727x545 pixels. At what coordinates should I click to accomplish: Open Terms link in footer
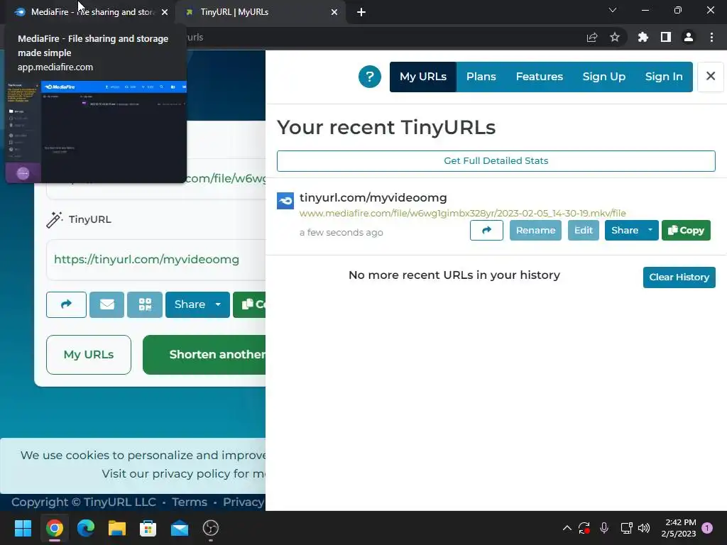point(189,502)
